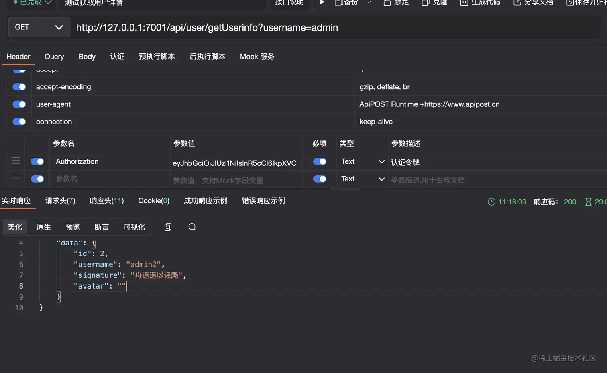The height and width of the screenshot is (373, 607).
Task: Click line number 10 in gutter
Action: 19,308
